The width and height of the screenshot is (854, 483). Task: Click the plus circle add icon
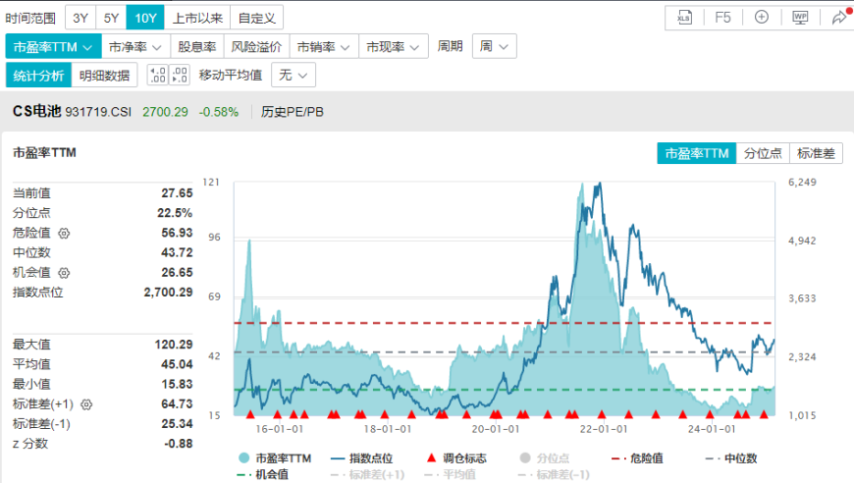tap(762, 17)
